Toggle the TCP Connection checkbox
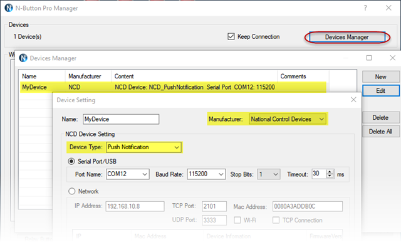 276,220
